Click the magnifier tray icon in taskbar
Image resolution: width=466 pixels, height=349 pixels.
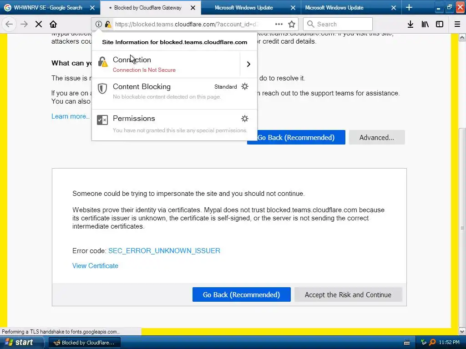(x=432, y=342)
